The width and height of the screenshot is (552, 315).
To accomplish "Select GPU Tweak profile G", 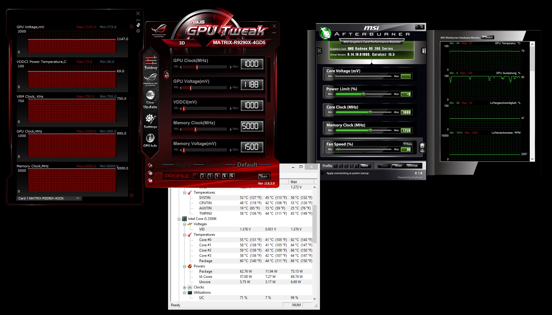I will (x=232, y=176).
